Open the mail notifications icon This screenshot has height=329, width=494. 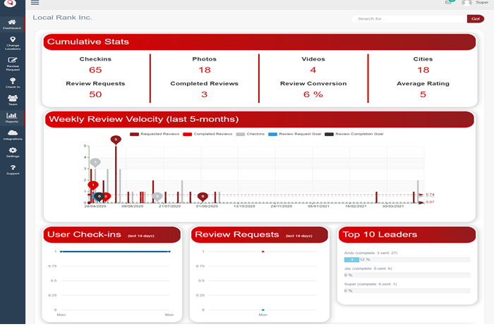pyautogui.click(x=448, y=3)
